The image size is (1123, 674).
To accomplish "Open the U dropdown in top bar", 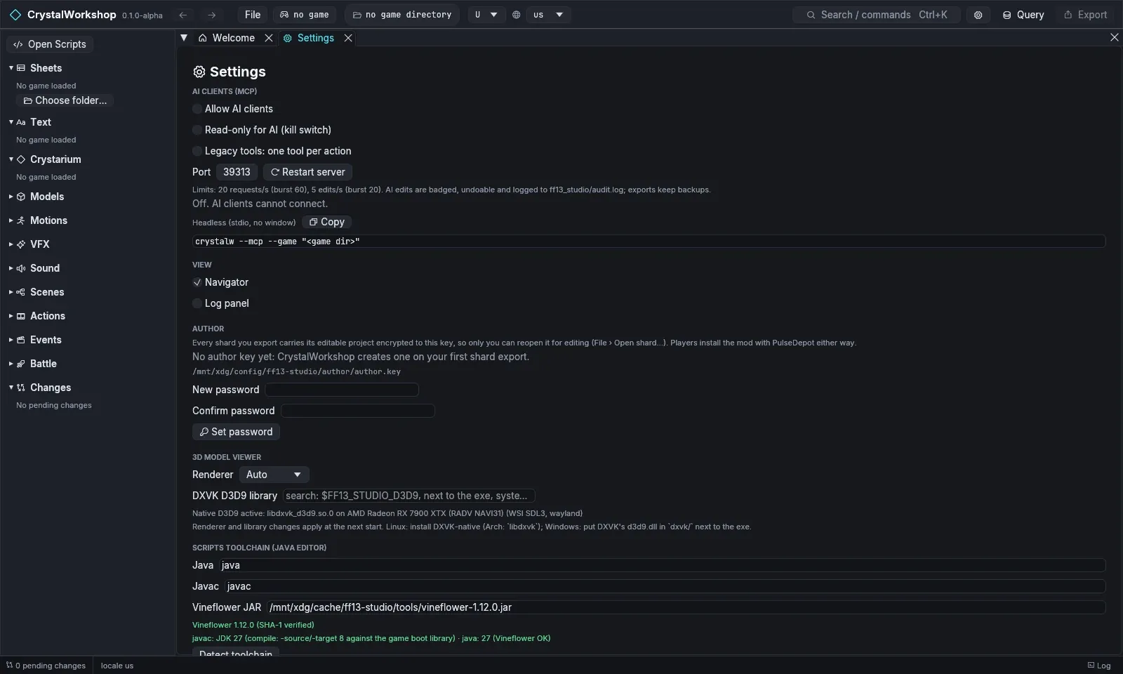I will click(486, 15).
